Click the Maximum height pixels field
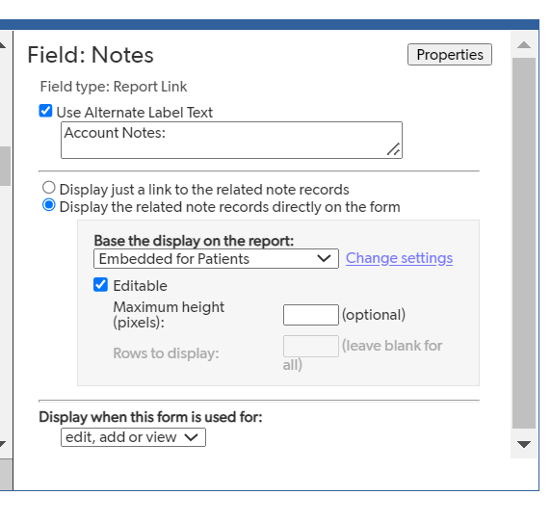551x522 pixels. (311, 315)
